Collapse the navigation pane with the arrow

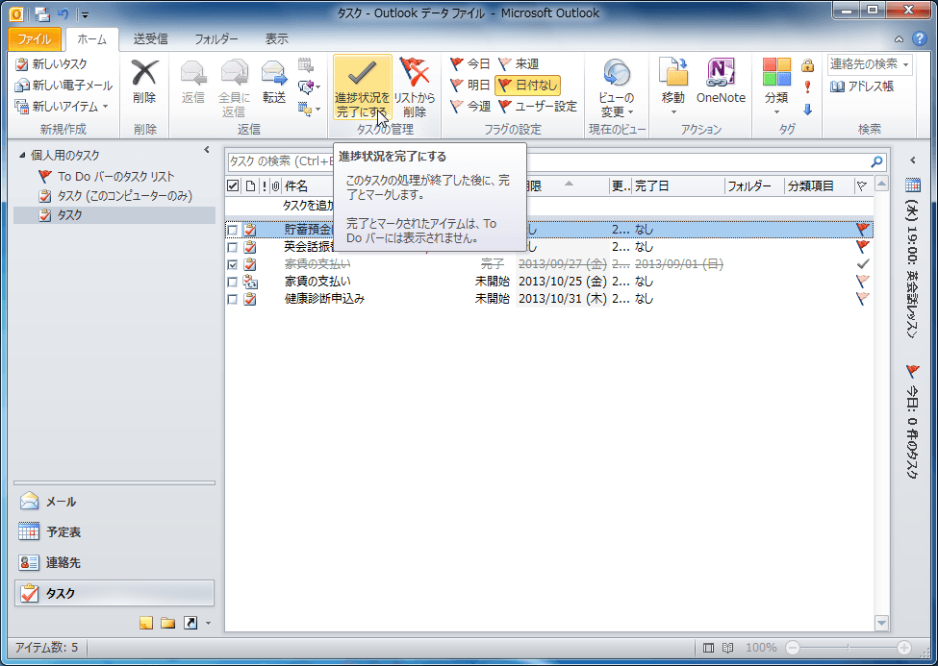pos(207,150)
